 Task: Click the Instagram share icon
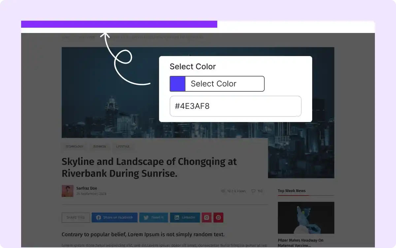click(207, 218)
